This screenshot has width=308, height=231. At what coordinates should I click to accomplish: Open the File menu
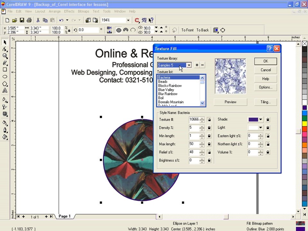(x=10, y=12)
